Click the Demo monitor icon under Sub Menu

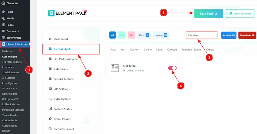[x=124, y=71]
